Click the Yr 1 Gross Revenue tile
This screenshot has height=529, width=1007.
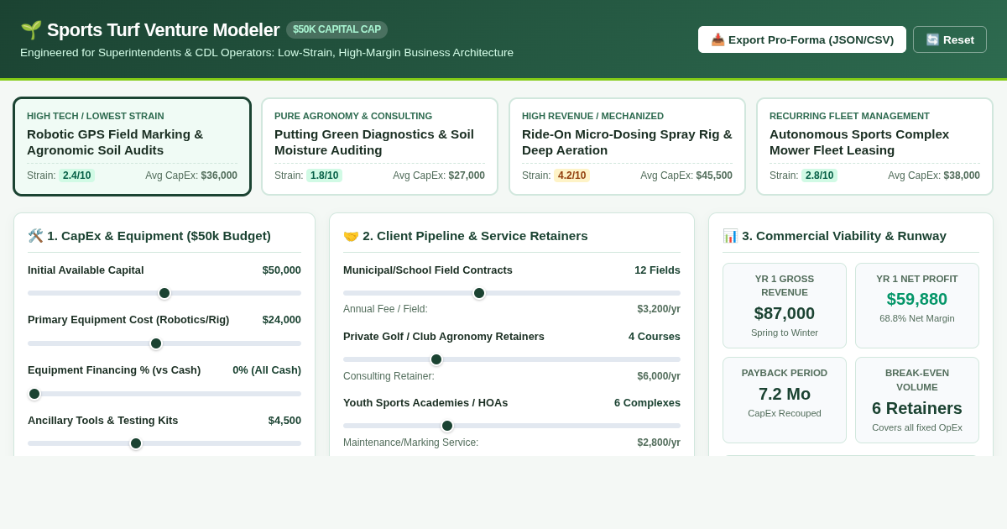[785, 306]
